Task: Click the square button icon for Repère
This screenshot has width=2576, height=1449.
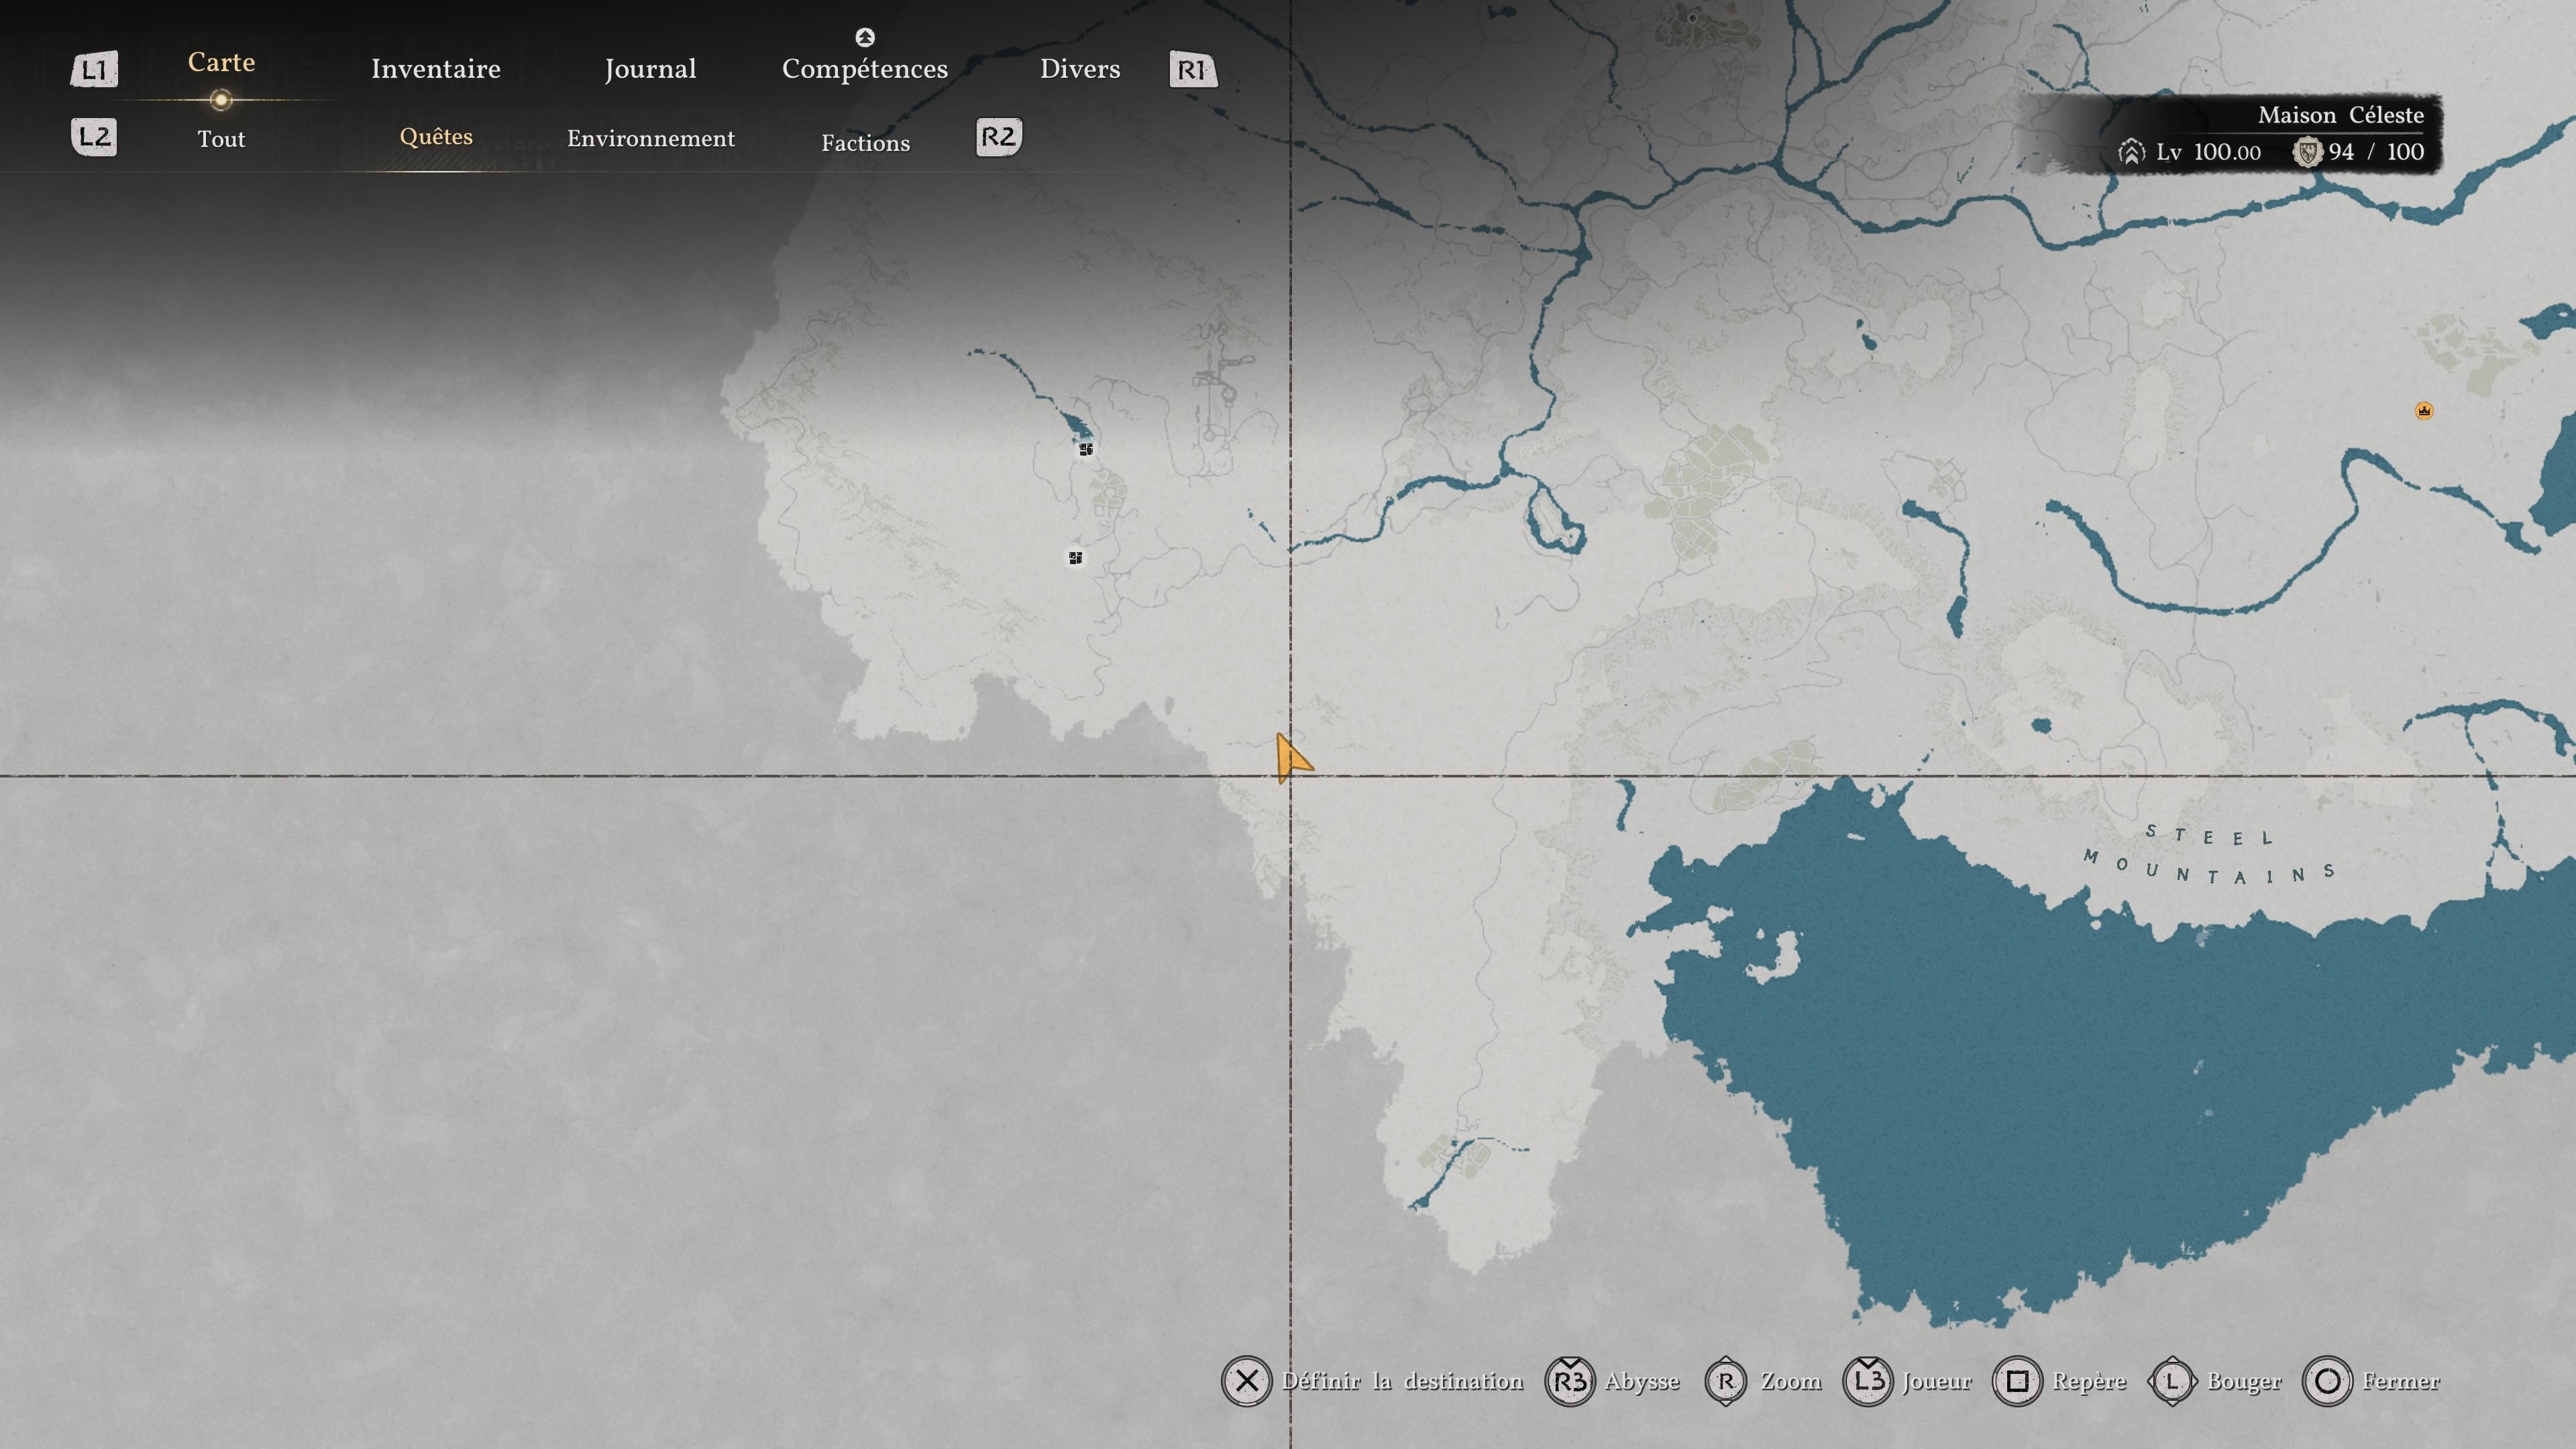Action: click(2018, 1381)
